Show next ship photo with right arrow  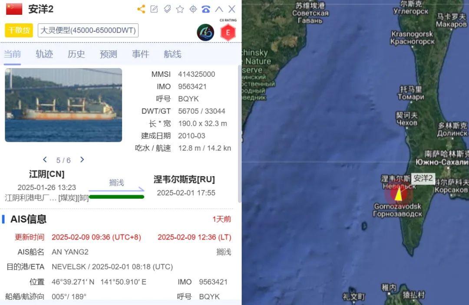[x=82, y=160]
